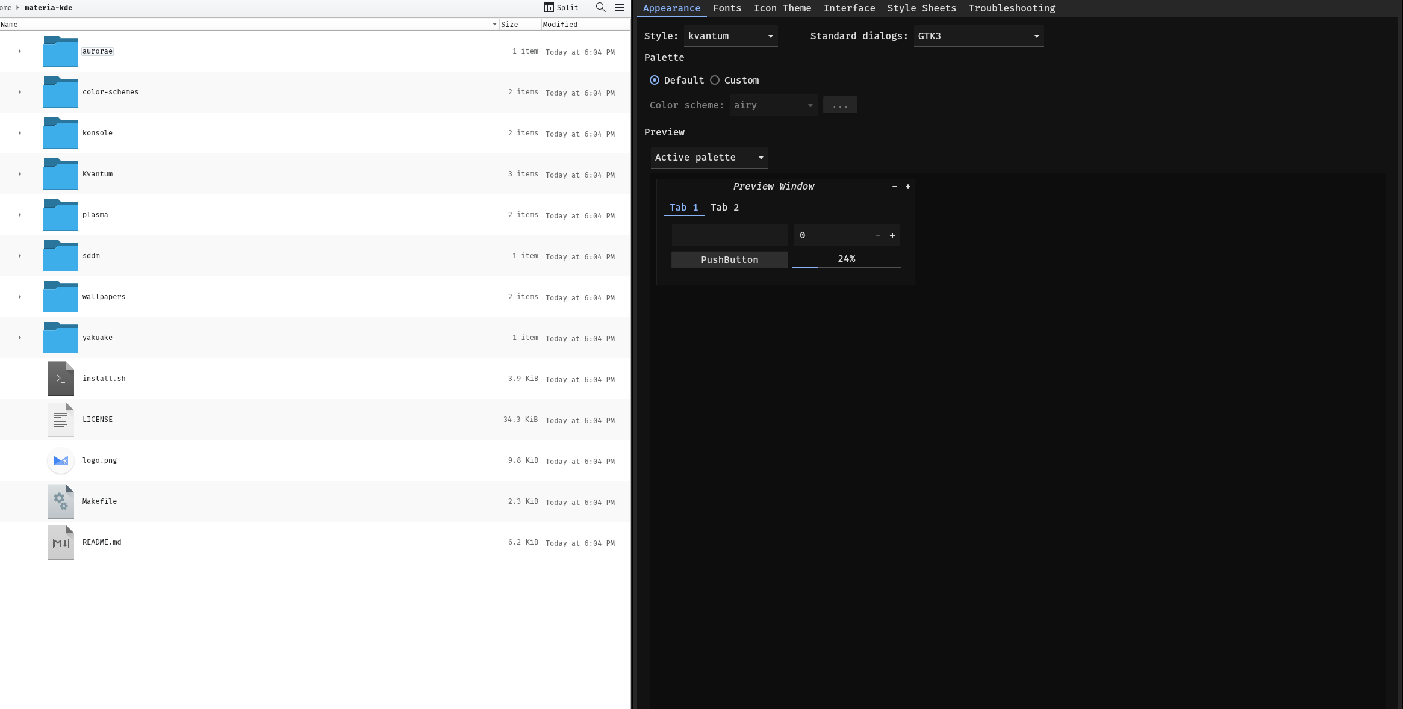Select the Kvantum folder icon

(61, 174)
